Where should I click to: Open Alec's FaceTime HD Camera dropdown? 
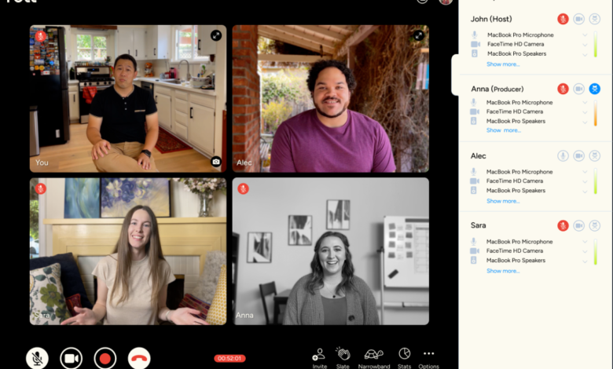coord(585,181)
